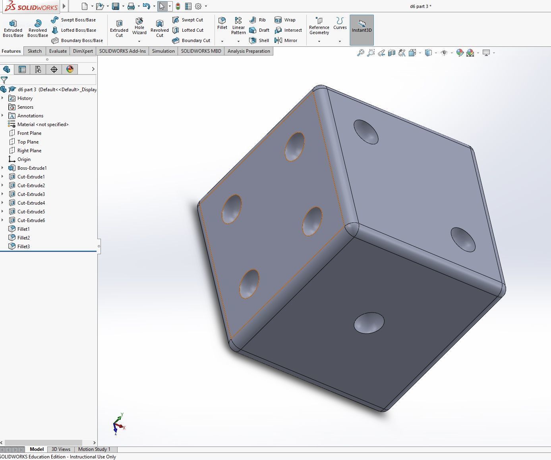Open Edit Appearance color sphere
The image size is (551, 460).
(x=460, y=52)
